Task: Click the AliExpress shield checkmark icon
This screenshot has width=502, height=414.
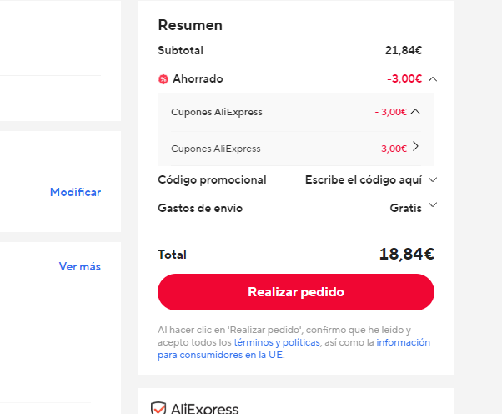Action: click(158, 408)
